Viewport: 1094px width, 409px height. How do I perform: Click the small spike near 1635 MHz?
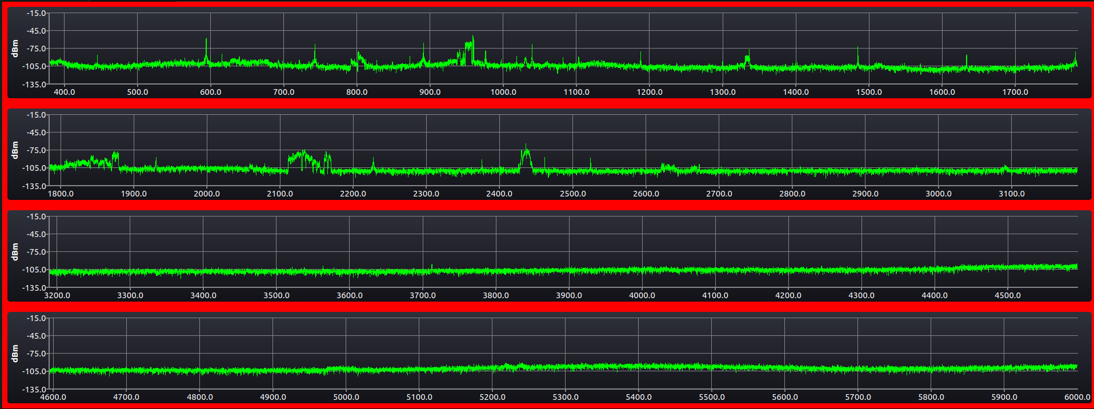coord(967,61)
